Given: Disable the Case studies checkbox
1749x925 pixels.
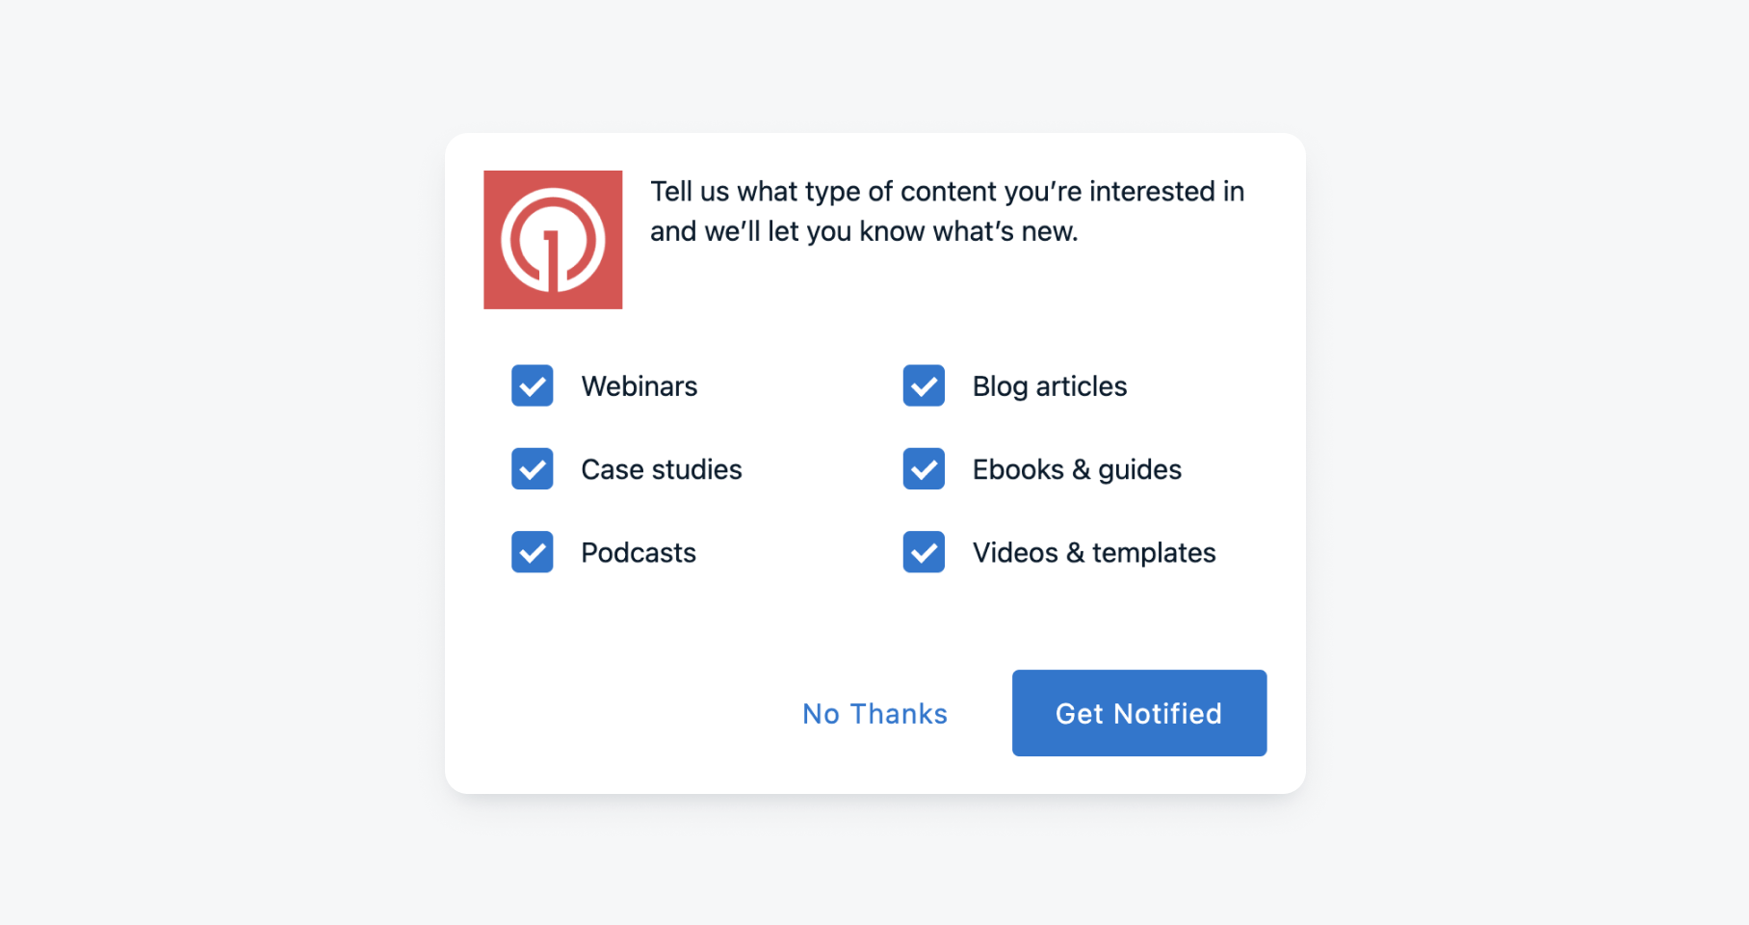Looking at the screenshot, I should [532, 469].
